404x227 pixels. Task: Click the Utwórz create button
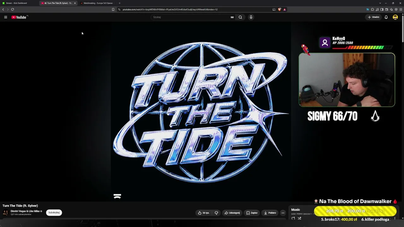tap(374, 17)
